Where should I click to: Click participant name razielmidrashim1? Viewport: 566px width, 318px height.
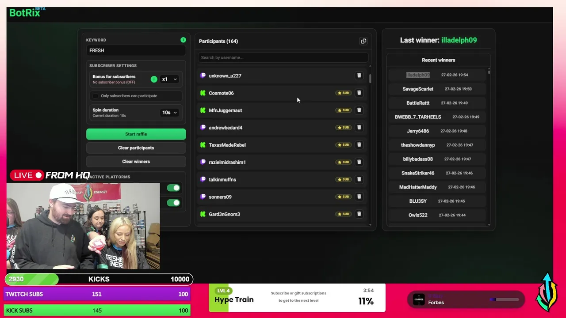tap(227, 162)
